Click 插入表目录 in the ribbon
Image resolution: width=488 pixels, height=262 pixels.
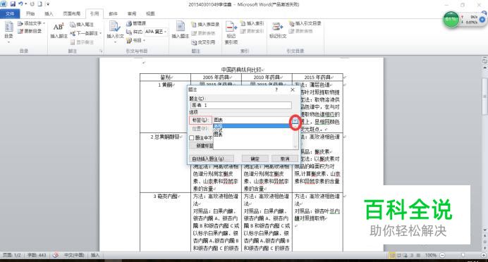[205, 24]
